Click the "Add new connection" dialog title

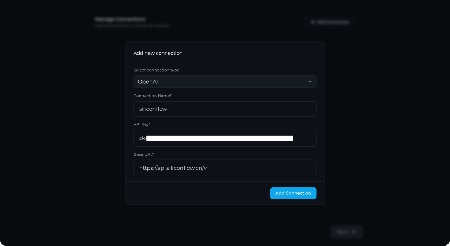158,53
